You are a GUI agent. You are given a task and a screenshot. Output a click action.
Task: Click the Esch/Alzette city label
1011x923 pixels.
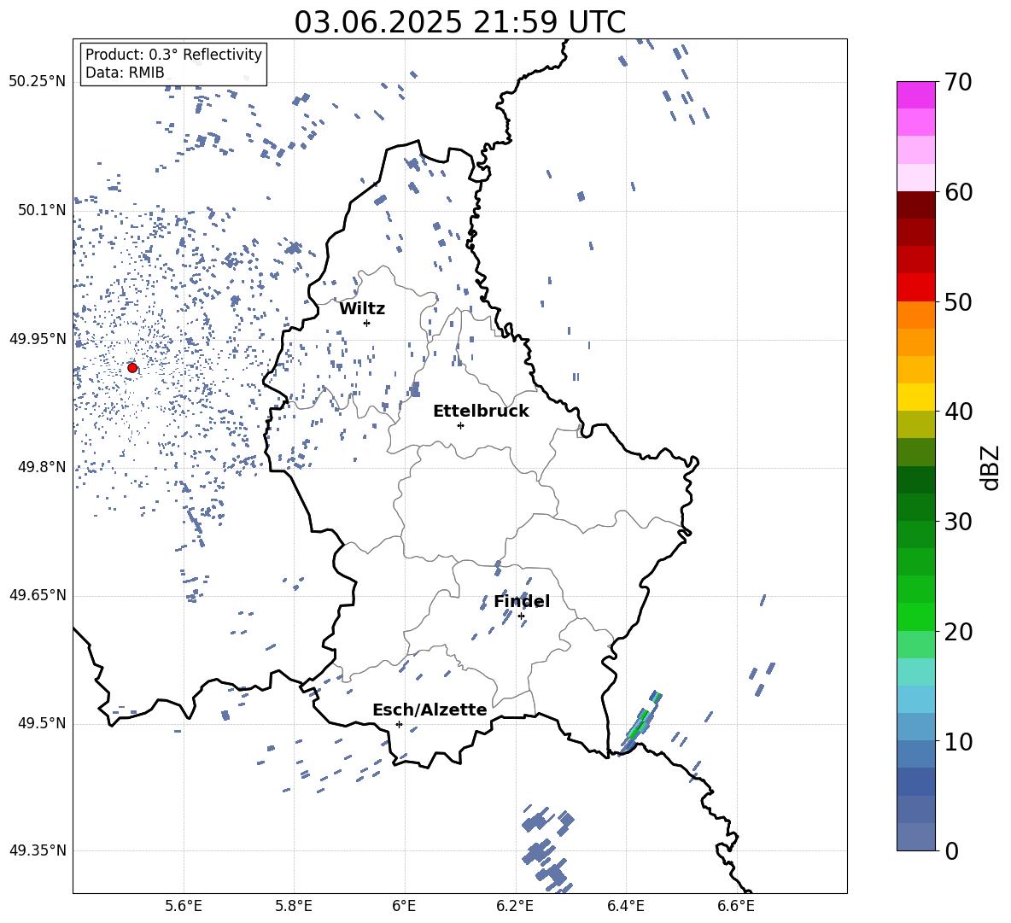coord(430,710)
